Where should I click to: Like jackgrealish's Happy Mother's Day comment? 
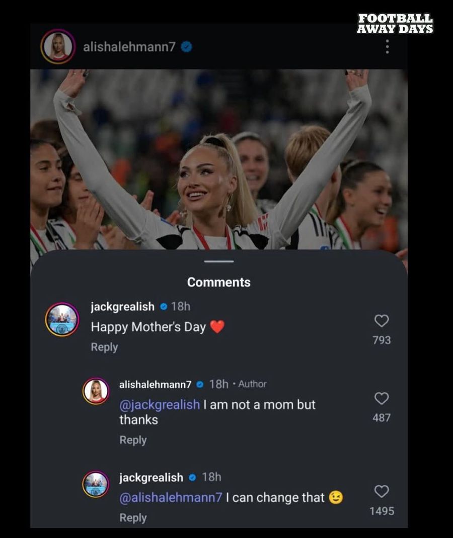pos(382,321)
